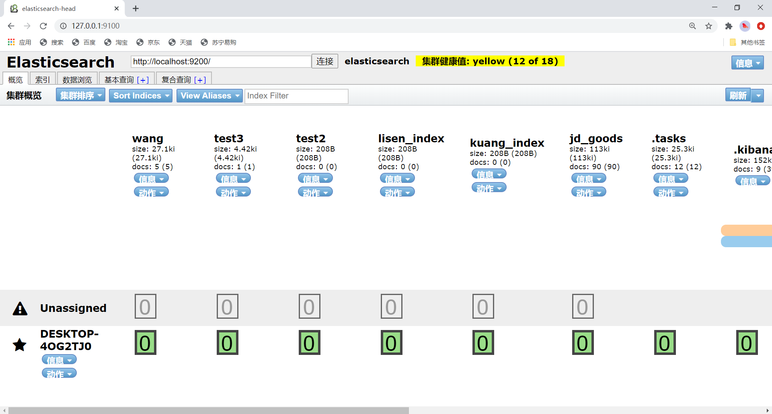This screenshot has width=772, height=414.
Task: Open 动作 dropdown for lisen_index
Action: click(397, 192)
